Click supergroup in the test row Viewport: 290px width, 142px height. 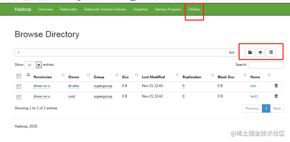point(103,86)
